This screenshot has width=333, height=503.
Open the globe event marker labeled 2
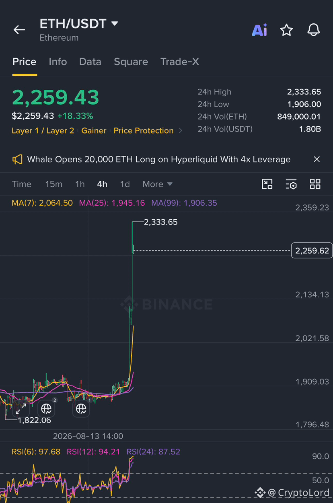pos(46,409)
